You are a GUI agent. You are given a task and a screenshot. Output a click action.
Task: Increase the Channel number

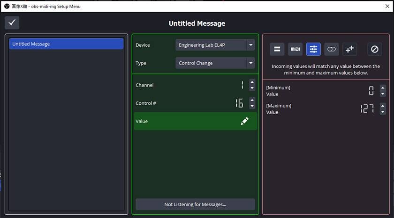click(252, 82)
